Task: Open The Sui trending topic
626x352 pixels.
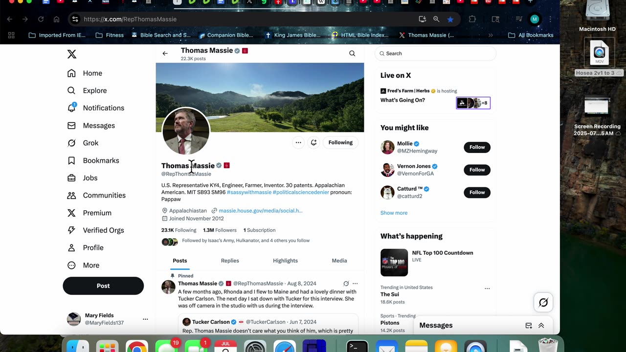Action: pyautogui.click(x=390, y=294)
